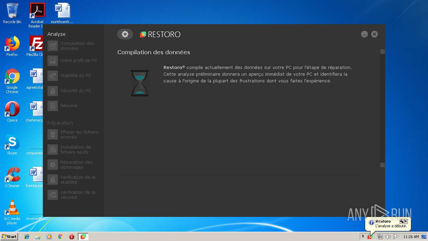Open the Skype desktop shortcut

[12, 145]
